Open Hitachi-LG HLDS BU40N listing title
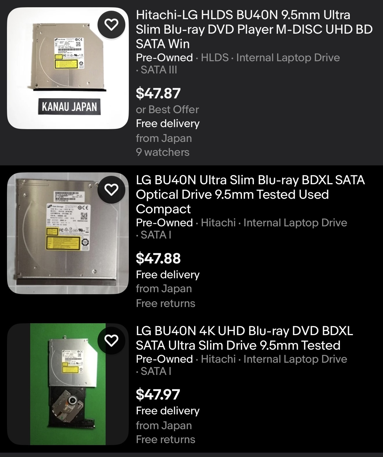This screenshot has height=457, width=383. coord(254,29)
